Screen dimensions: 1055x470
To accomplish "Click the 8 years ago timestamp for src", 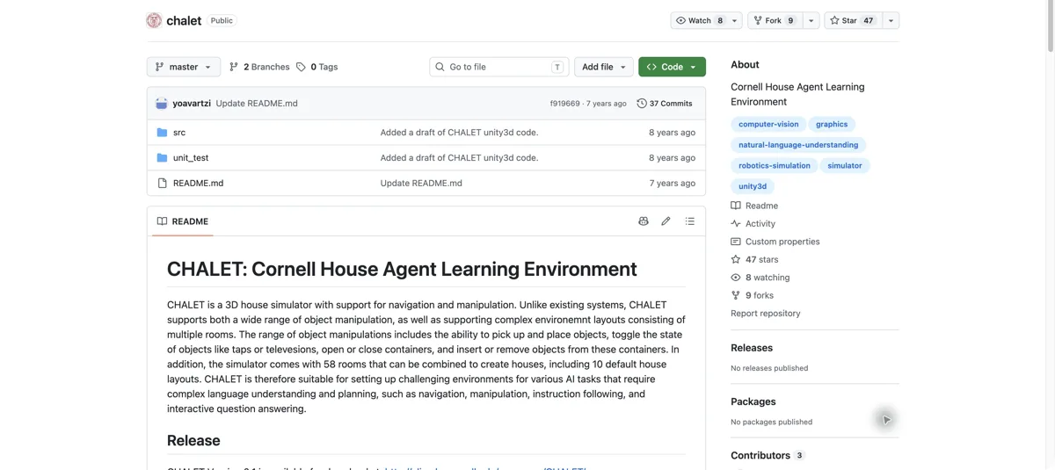I will (x=672, y=133).
